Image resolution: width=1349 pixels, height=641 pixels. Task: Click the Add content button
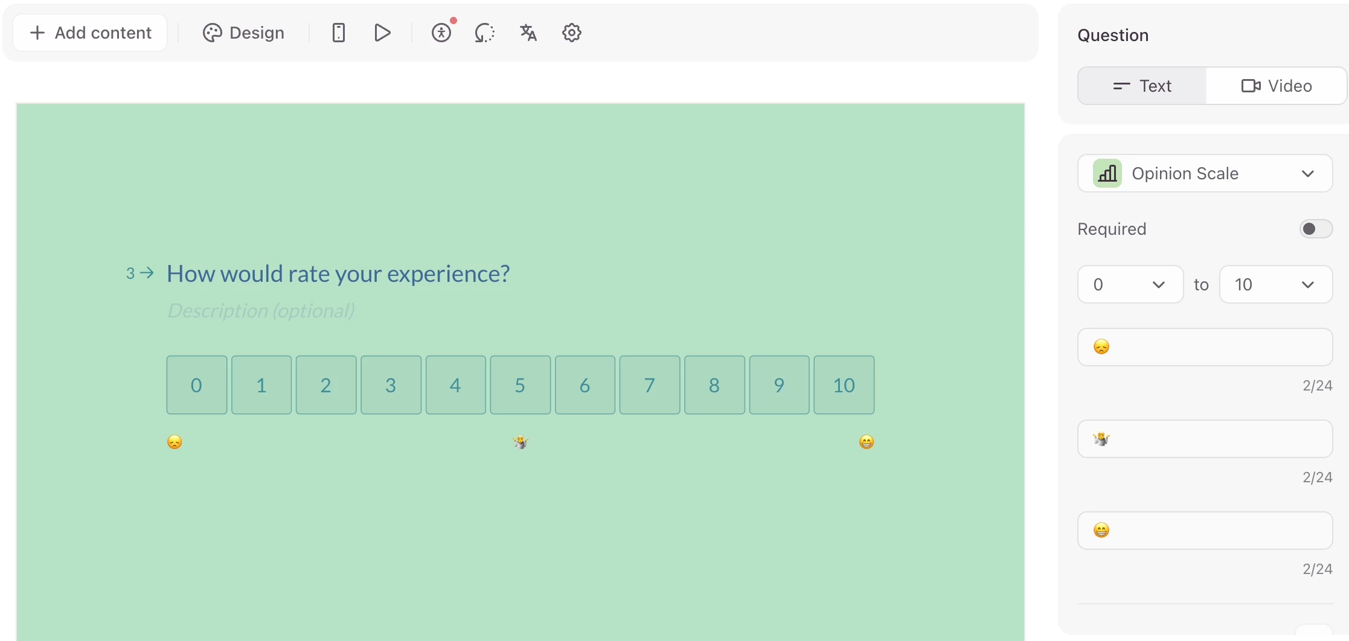coord(91,33)
